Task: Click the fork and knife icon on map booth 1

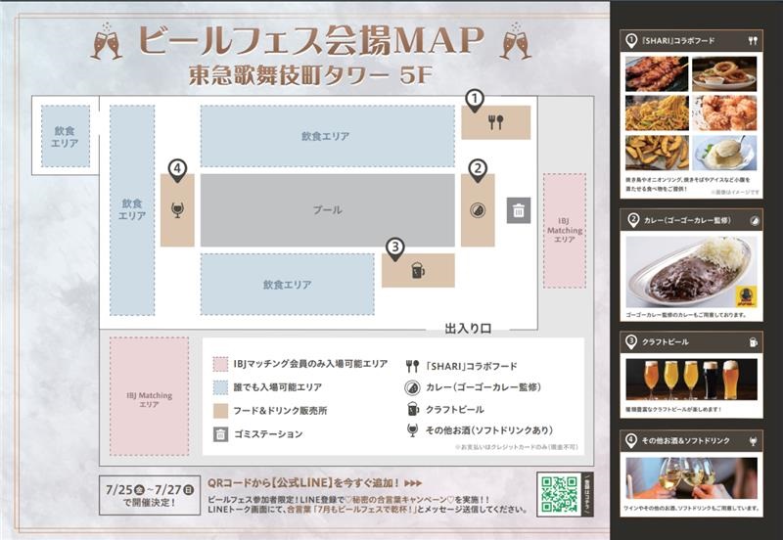Action: point(495,122)
